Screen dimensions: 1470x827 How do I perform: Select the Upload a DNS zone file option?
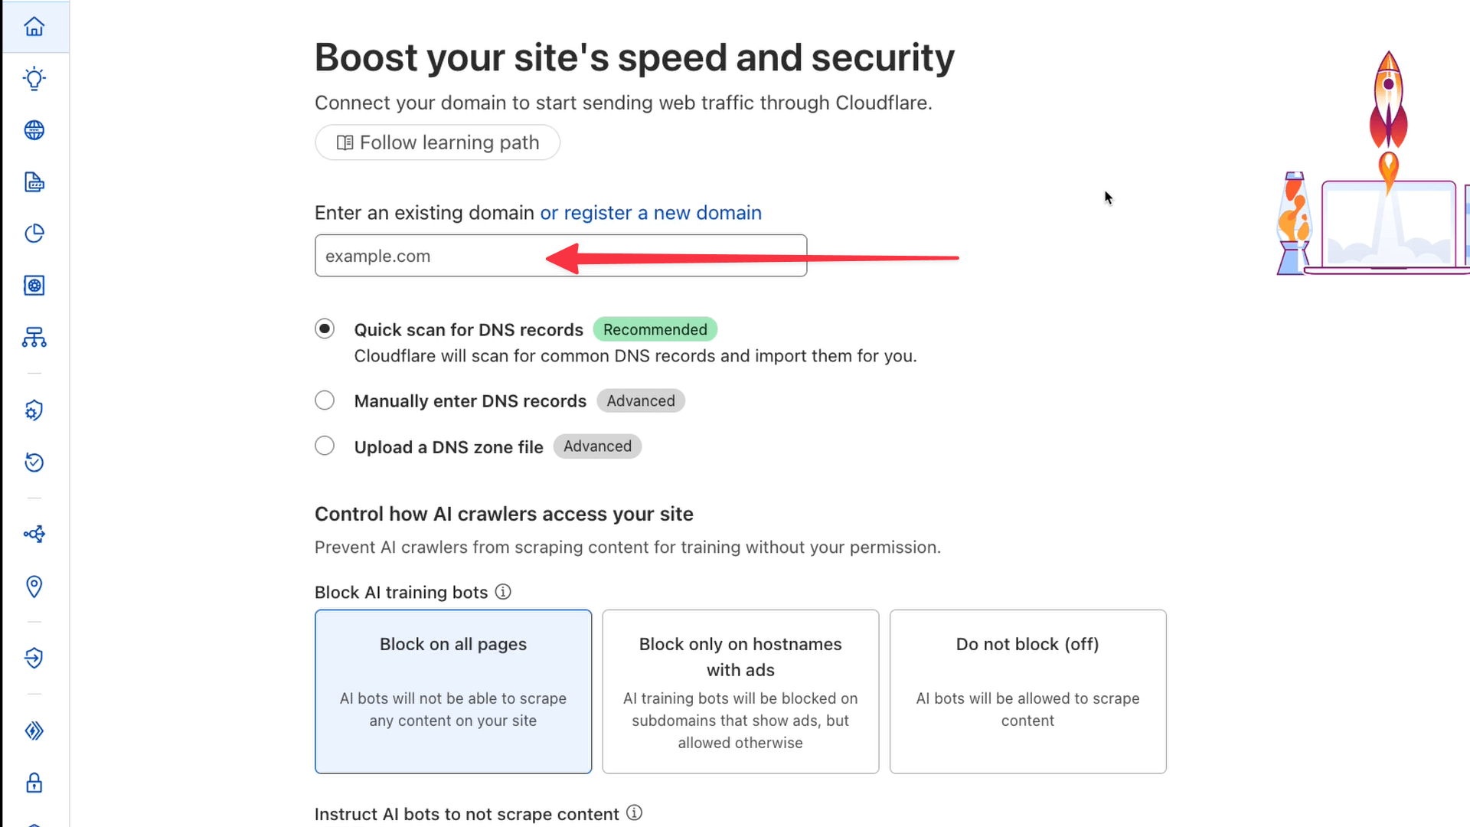(x=325, y=446)
